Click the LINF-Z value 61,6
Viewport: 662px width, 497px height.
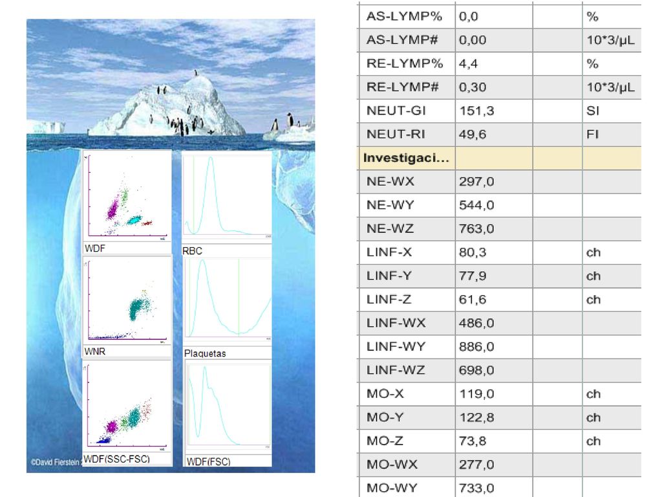pyautogui.click(x=473, y=300)
